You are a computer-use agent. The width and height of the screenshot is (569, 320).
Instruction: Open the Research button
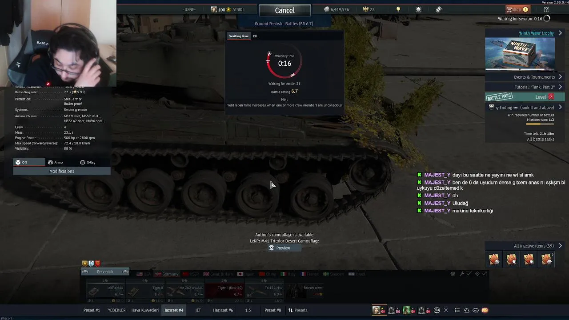click(x=105, y=272)
